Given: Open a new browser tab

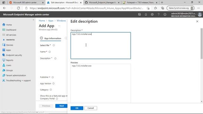Looking at the screenshot, I should coord(162,3).
